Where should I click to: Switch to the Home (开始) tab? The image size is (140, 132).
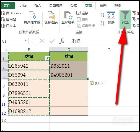point(23,5)
